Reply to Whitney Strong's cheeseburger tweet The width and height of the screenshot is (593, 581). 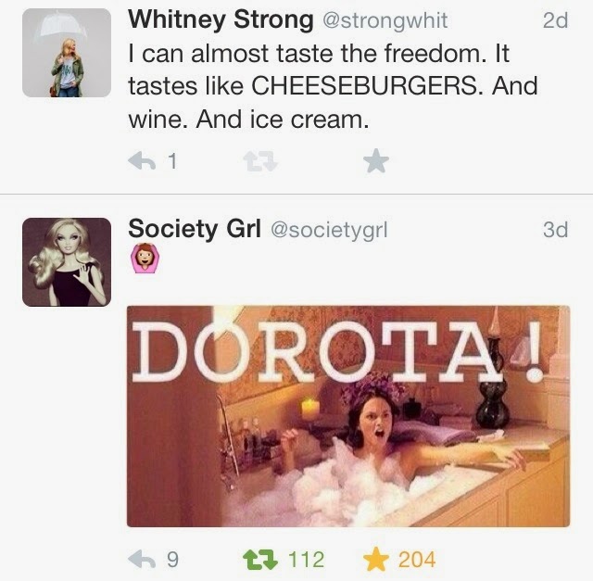[x=142, y=161]
